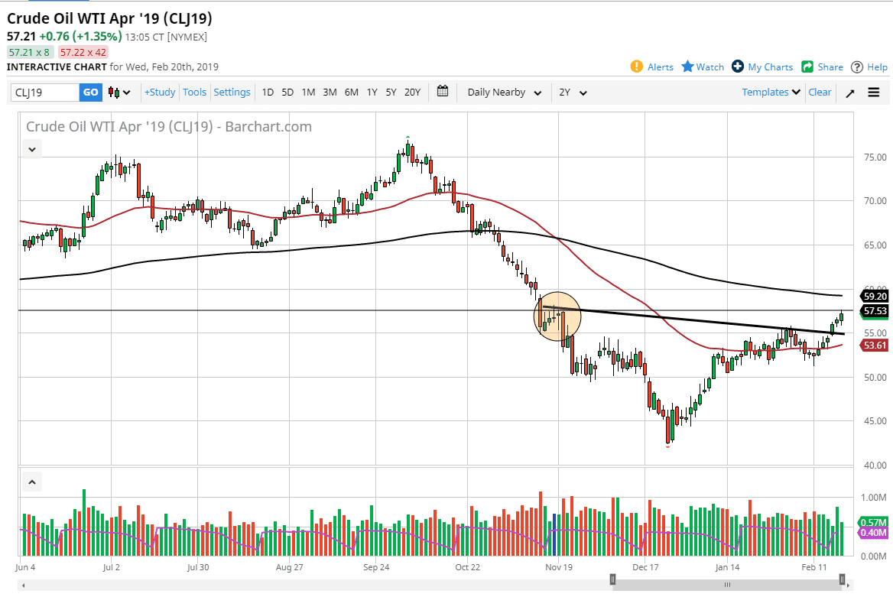893x597 pixels.
Task: Click the GO button
Action: click(90, 92)
